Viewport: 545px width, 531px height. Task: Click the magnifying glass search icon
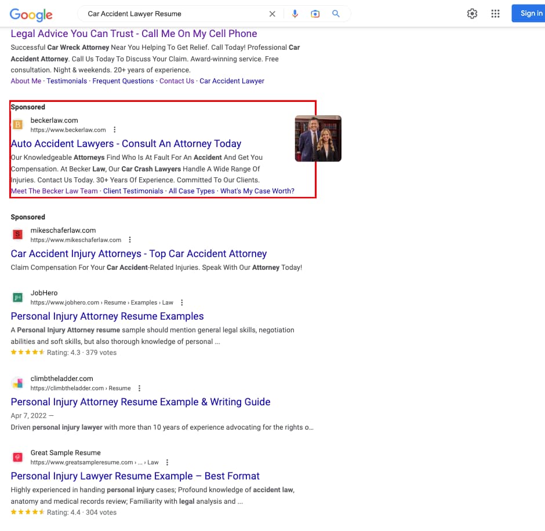[336, 14]
